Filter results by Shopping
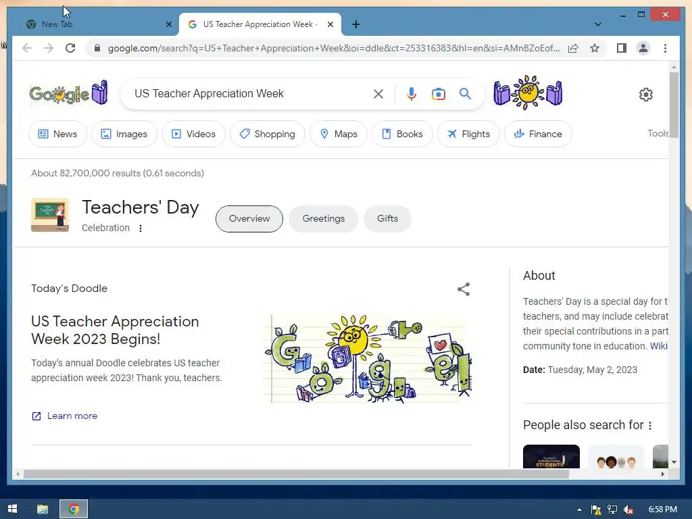 [x=268, y=134]
